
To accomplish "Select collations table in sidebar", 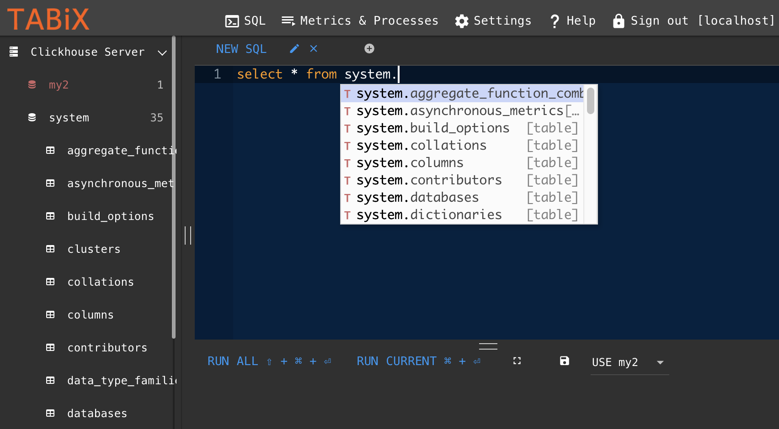I will tap(101, 282).
